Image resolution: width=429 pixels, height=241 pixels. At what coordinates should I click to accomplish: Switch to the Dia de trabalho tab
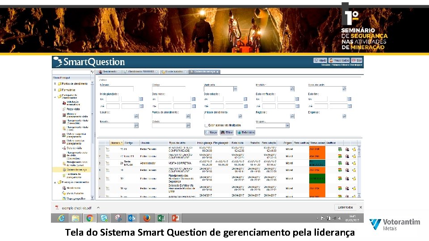(173, 72)
